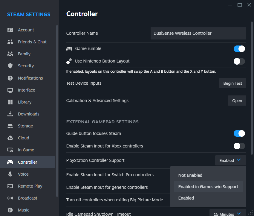This screenshot has height=216, width=254.
Task: Open the Library grid icon
Action: [10, 102]
